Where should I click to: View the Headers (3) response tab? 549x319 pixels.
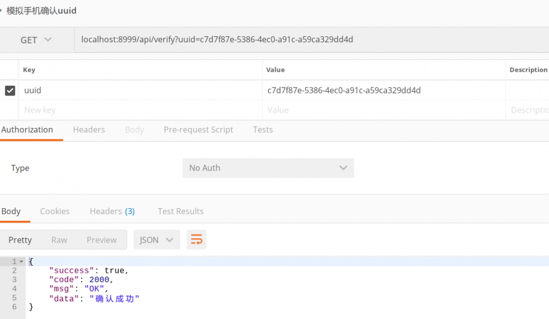[112, 211]
